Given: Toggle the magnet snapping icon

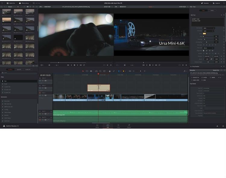Looking at the screenshot, I should coord(110,71).
